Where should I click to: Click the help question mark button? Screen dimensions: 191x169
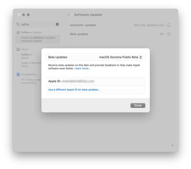point(172,146)
